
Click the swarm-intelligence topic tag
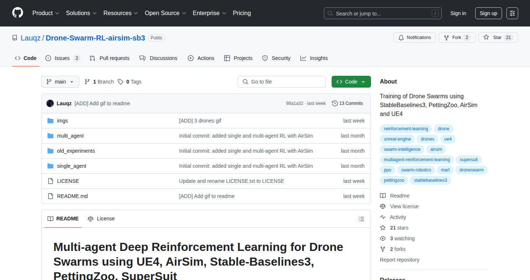[402, 149]
